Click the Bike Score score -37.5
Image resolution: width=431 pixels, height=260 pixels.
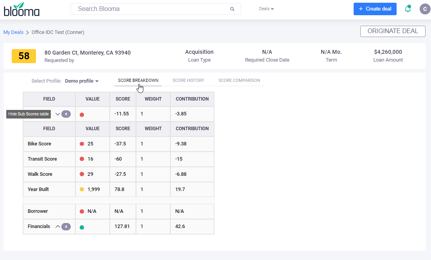[120, 144]
